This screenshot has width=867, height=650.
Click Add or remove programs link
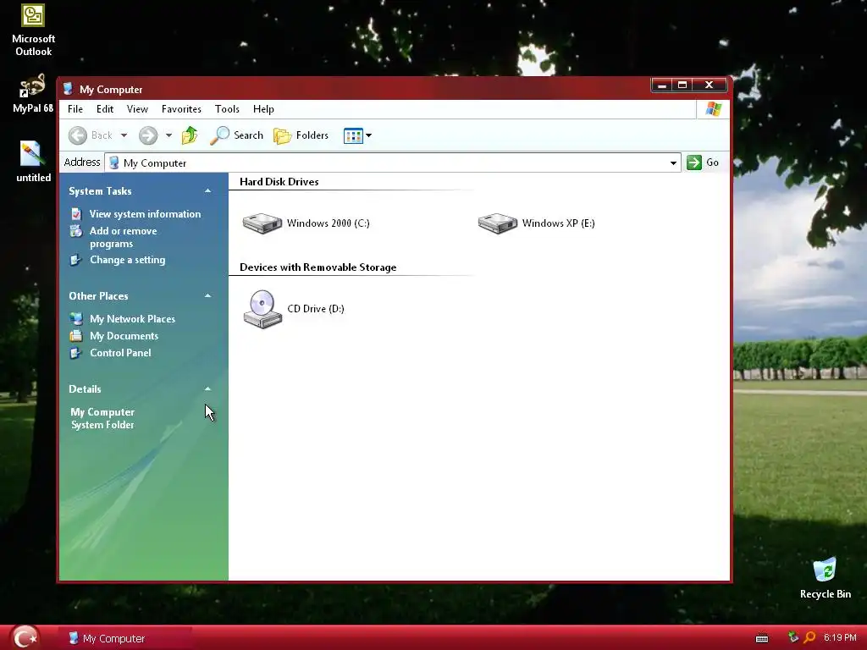tap(123, 237)
